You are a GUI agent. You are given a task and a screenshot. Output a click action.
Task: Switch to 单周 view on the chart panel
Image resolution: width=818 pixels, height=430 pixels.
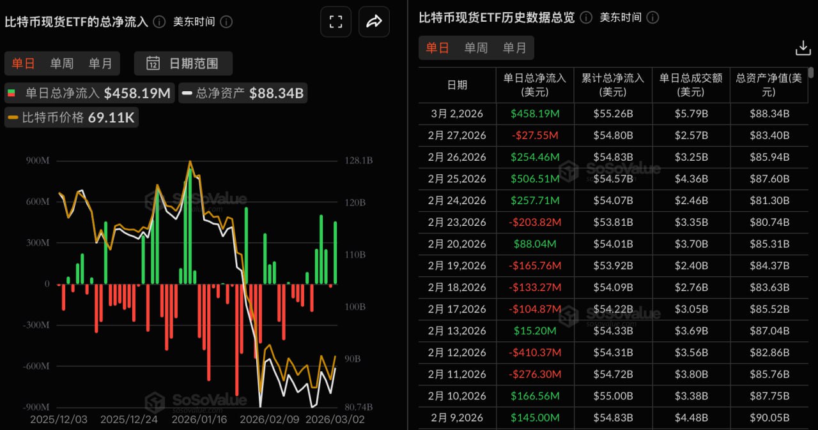tap(61, 63)
